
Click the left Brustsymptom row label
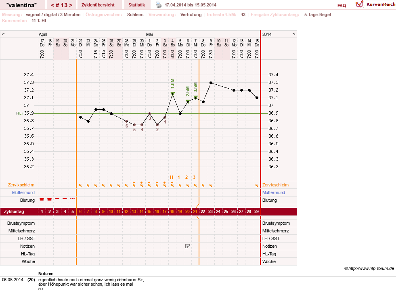click(x=21, y=223)
